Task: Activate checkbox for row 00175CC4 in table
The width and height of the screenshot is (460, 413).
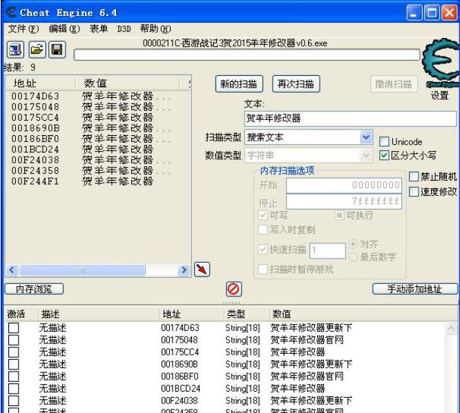Action: [x=14, y=352]
